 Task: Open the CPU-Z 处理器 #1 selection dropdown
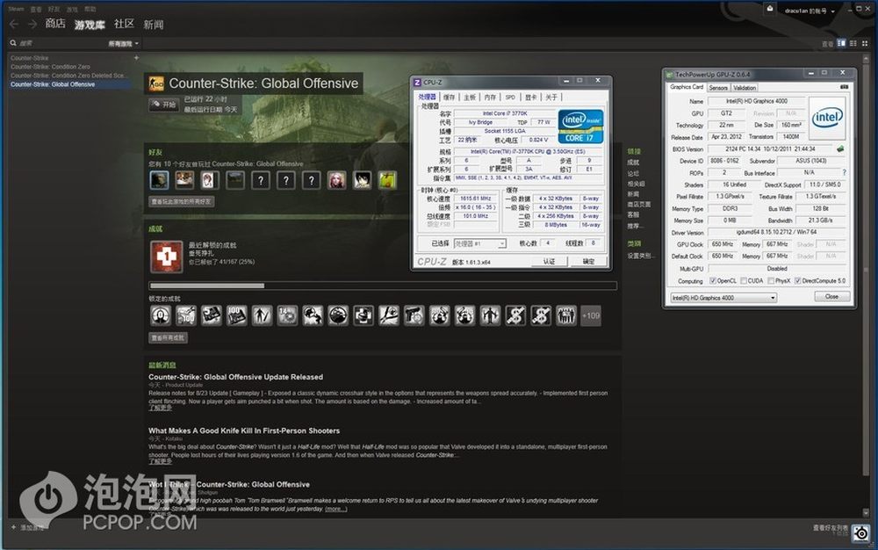click(x=480, y=243)
